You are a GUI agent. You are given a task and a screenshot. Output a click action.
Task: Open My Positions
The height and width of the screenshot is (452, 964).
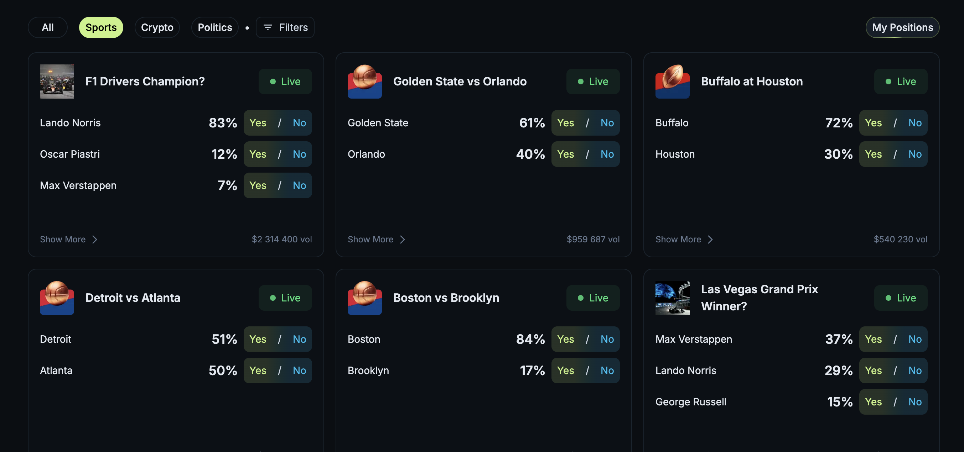pos(902,28)
